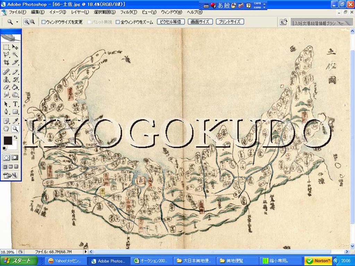Choose the Notes tool
This screenshot has width=355, height=266.
pyautogui.click(x=6, y=121)
